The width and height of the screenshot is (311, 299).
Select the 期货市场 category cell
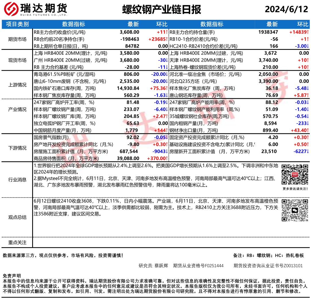17,39
